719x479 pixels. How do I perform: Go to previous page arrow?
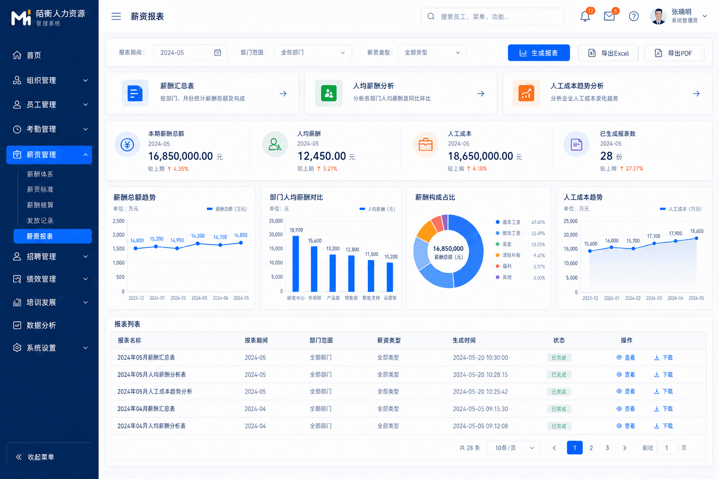pyautogui.click(x=554, y=448)
